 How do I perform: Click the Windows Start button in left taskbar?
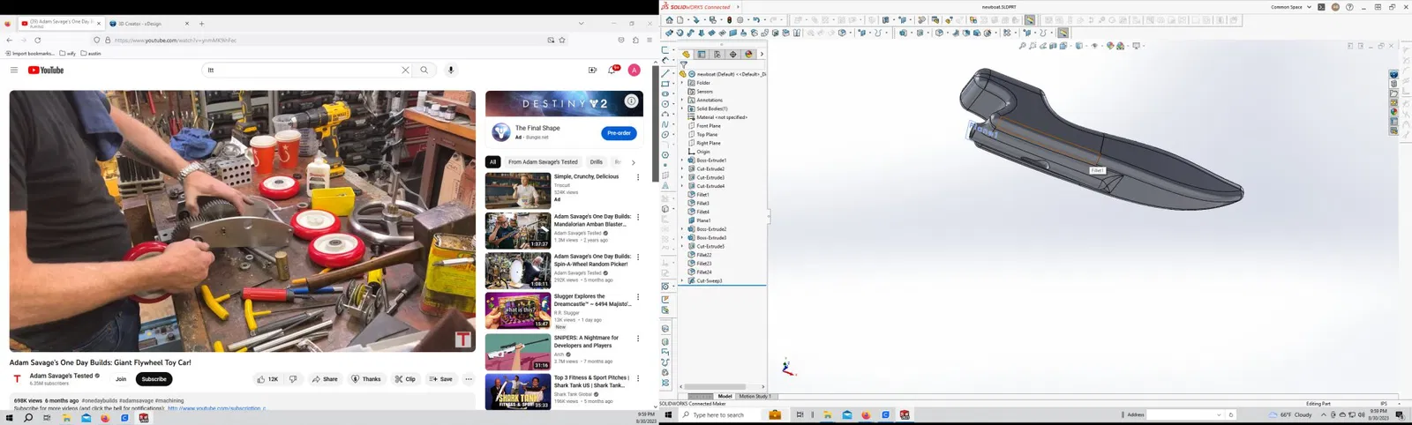10,418
